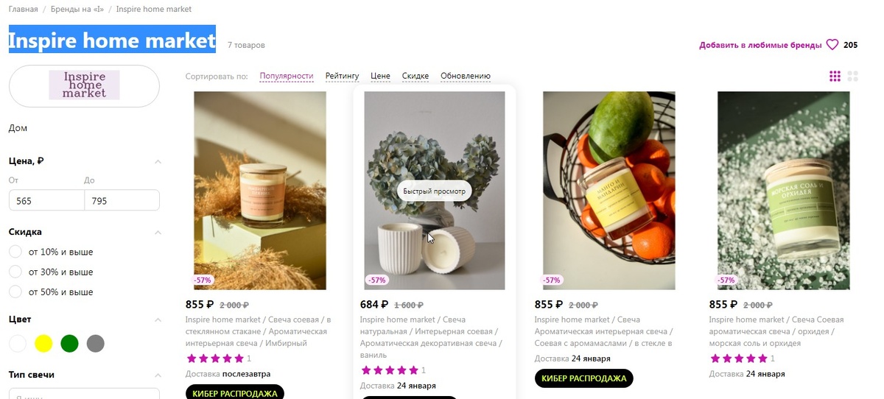Go to Главная breadcrumb link

24,10
